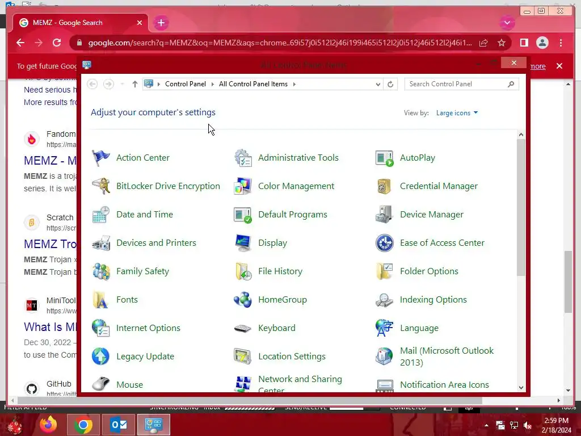Open the Default Programs icon
581x436 pixels.
point(243,215)
